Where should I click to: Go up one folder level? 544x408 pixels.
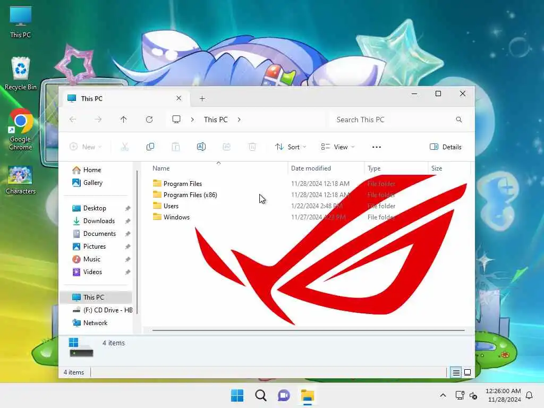click(123, 120)
